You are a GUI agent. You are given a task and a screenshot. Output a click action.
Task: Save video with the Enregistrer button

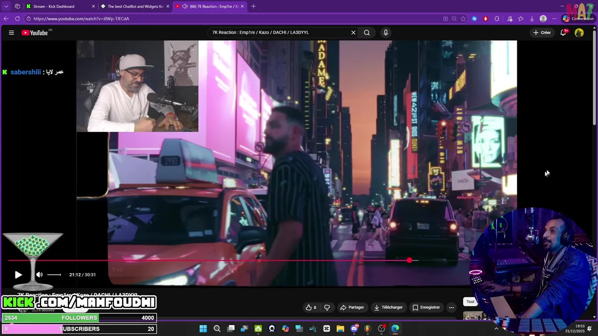[426, 308]
